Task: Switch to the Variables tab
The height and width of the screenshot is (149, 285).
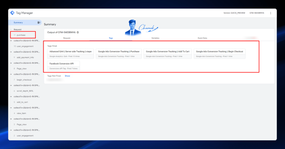Action: click(x=155, y=38)
